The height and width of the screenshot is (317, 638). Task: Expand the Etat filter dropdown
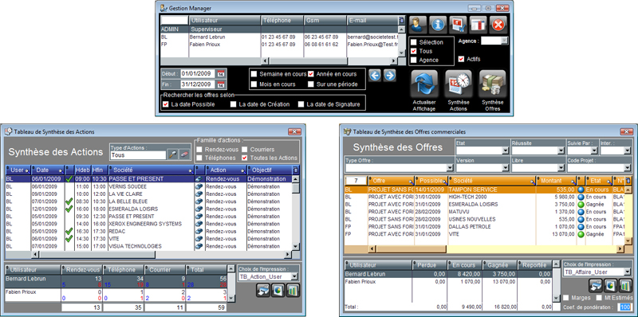point(506,151)
